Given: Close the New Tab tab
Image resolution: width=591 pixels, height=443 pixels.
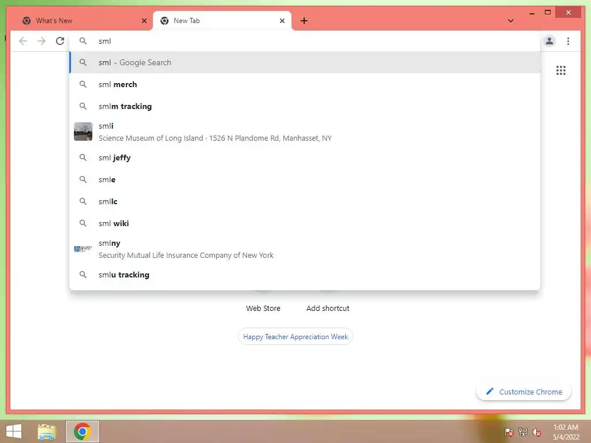Looking at the screenshot, I should (282, 21).
